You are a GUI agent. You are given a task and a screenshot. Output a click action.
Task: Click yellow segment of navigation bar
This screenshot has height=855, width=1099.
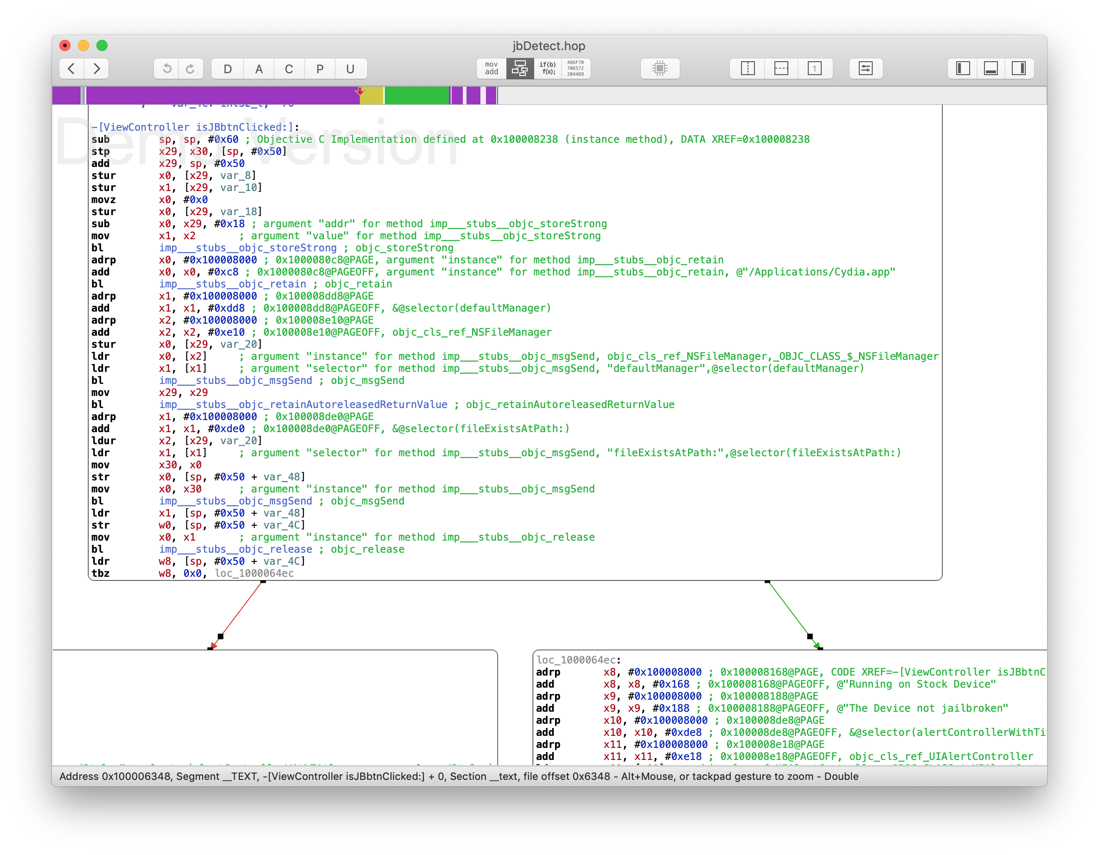pos(371,96)
